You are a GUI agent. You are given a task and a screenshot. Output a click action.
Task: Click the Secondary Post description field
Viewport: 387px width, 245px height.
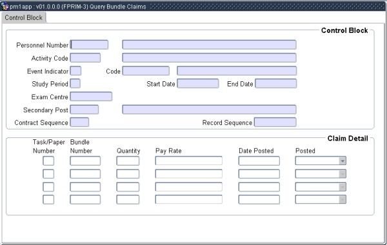pos(209,110)
